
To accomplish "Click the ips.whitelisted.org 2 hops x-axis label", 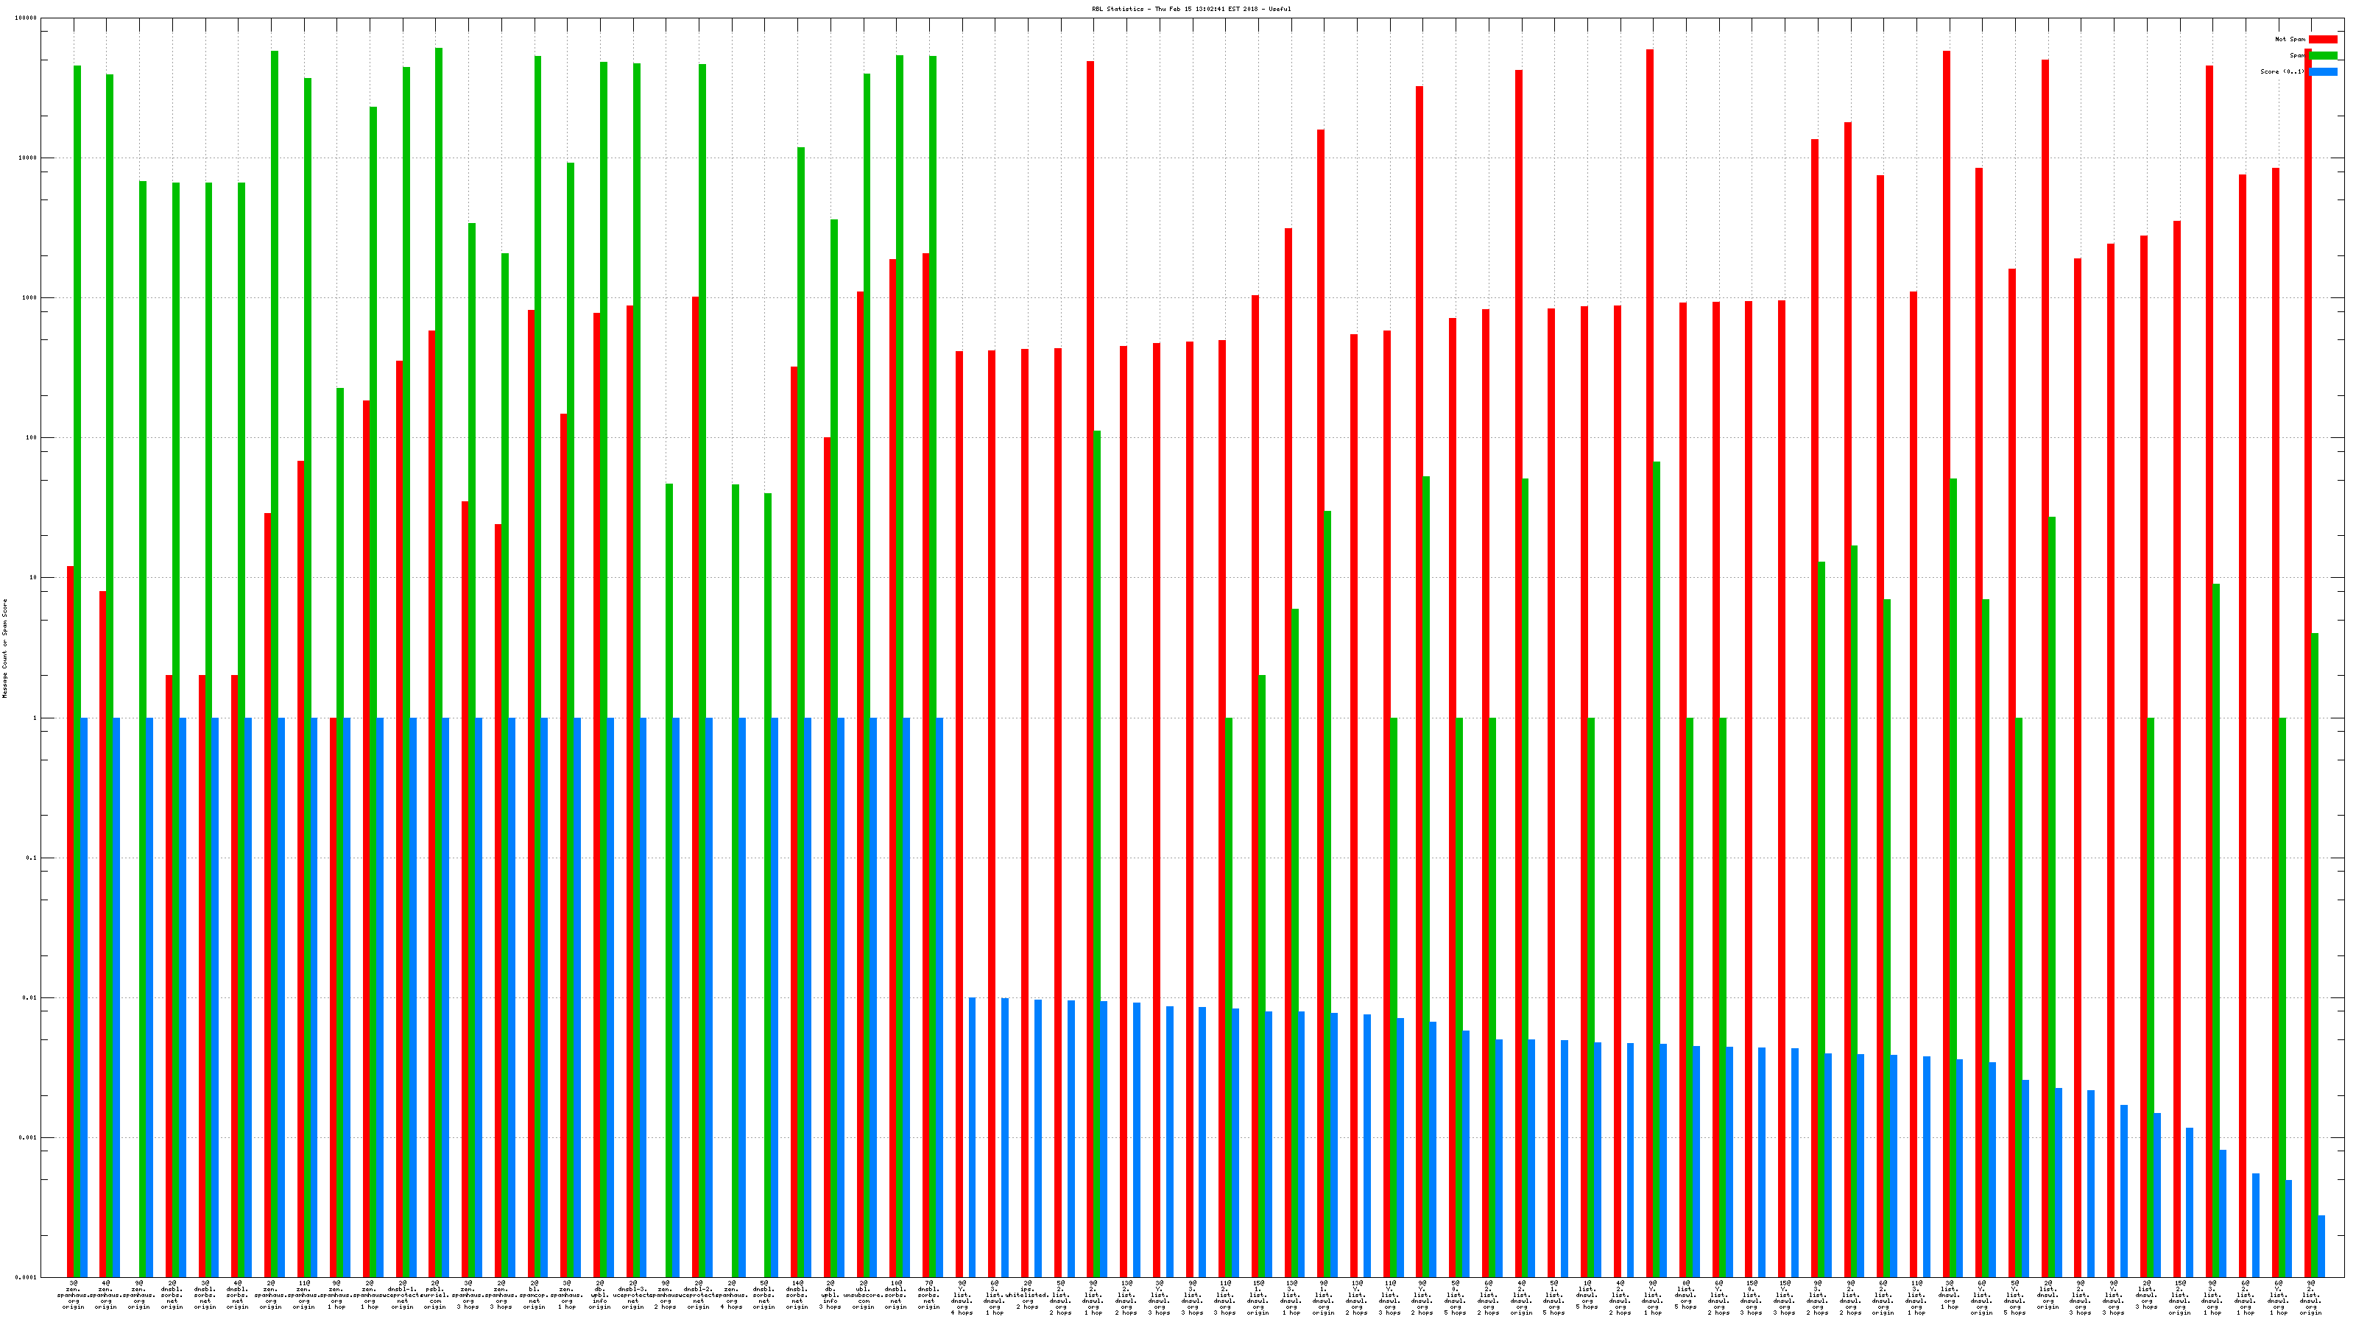I will 1028,1295.
